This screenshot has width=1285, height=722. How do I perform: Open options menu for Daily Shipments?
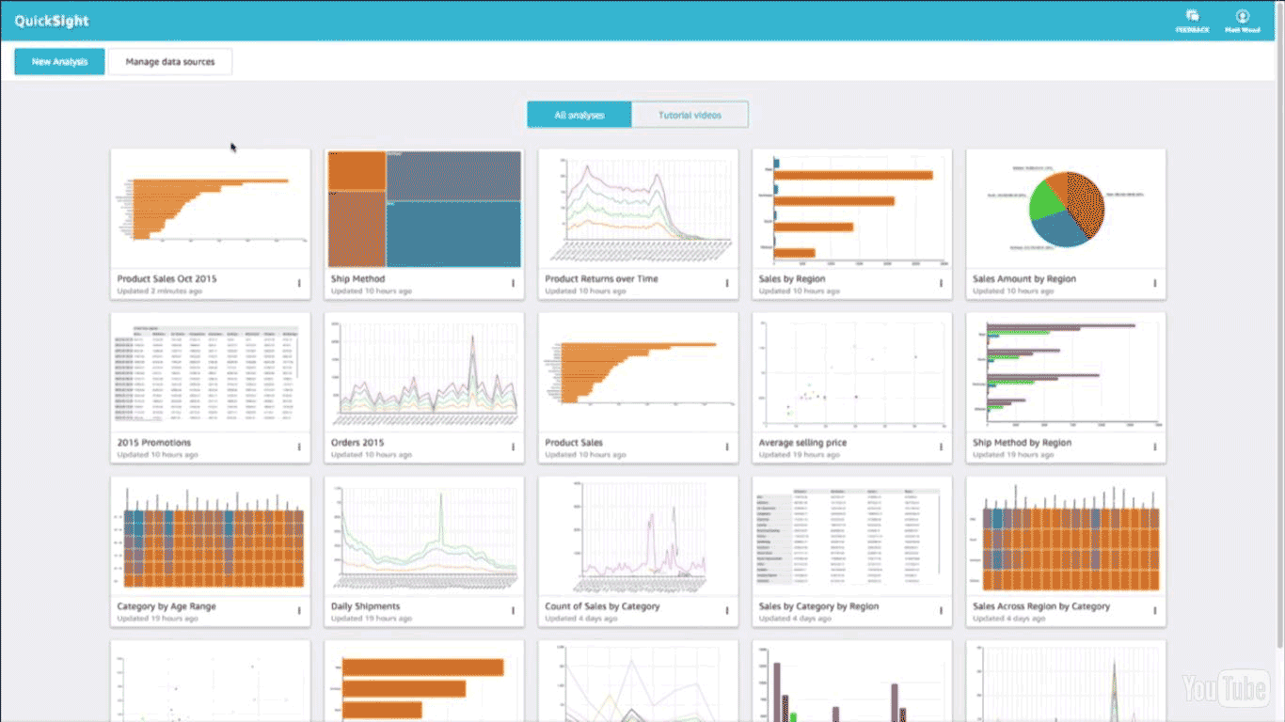tap(513, 610)
